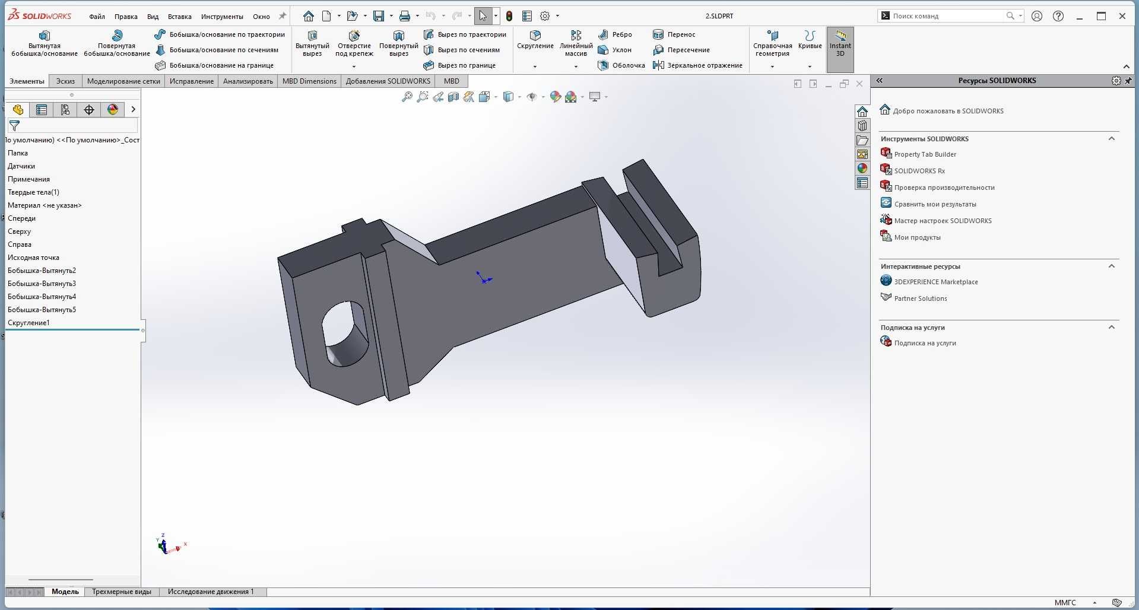Select the Уклон draft tool

tap(614, 50)
